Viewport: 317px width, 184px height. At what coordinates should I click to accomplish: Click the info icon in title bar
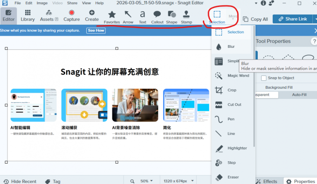(263, 3)
